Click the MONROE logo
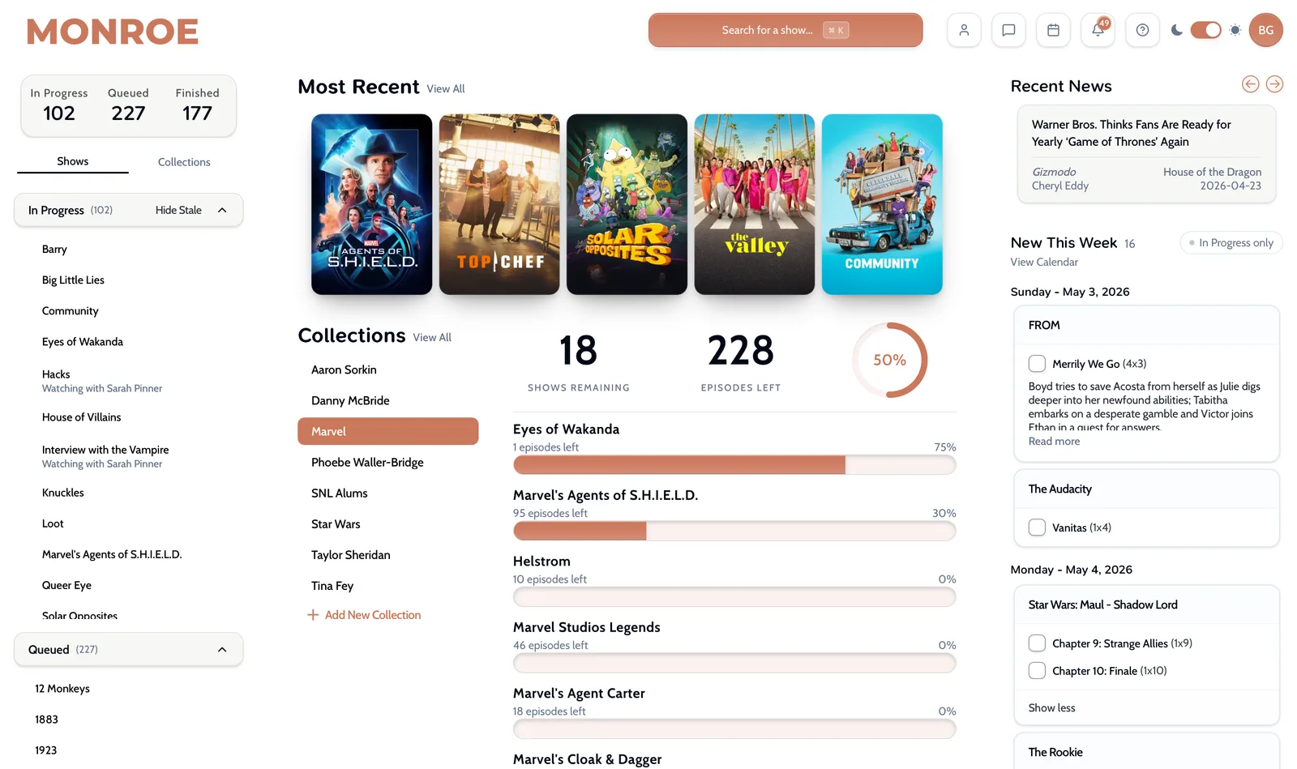This screenshot has width=1297, height=769. [x=113, y=32]
